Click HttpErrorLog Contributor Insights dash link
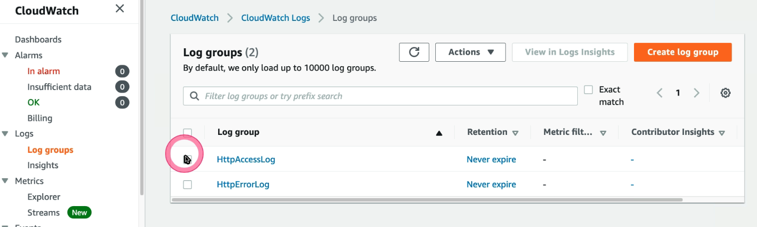The width and height of the screenshot is (757, 227). 632,185
